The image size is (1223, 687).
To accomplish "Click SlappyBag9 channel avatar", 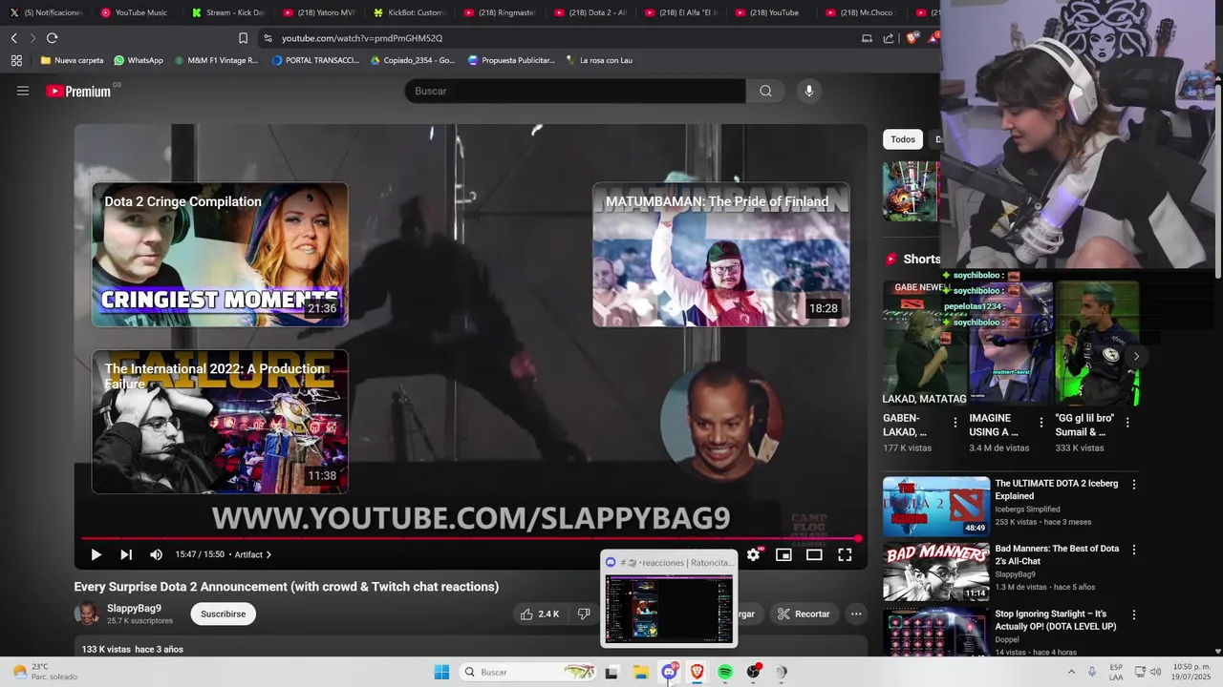I will 87,614.
